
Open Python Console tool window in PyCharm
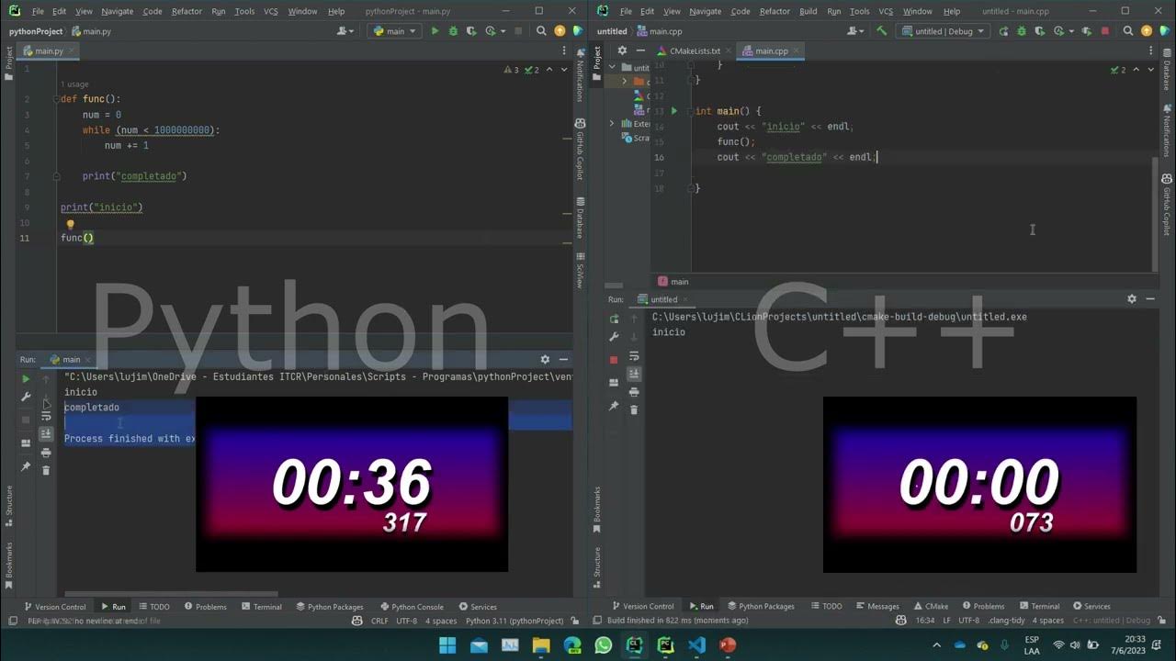[411, 607]
